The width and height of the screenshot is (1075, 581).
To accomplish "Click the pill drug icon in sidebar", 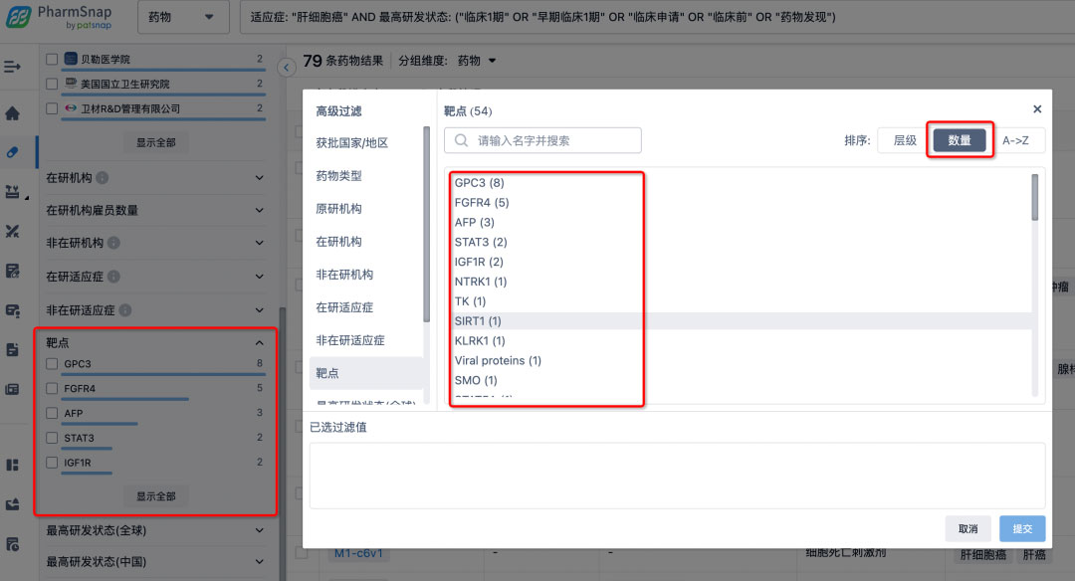I will click(x=13, y=152).
